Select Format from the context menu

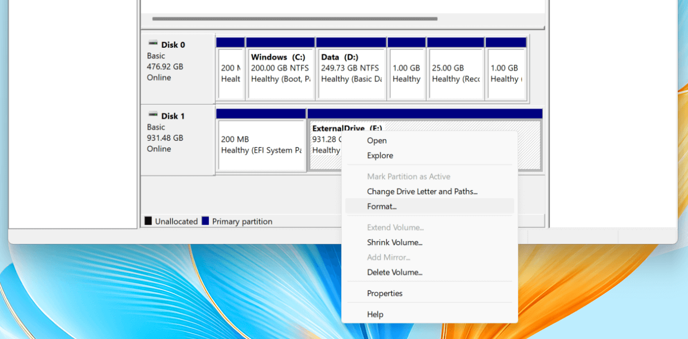click(x=382, y=206)
